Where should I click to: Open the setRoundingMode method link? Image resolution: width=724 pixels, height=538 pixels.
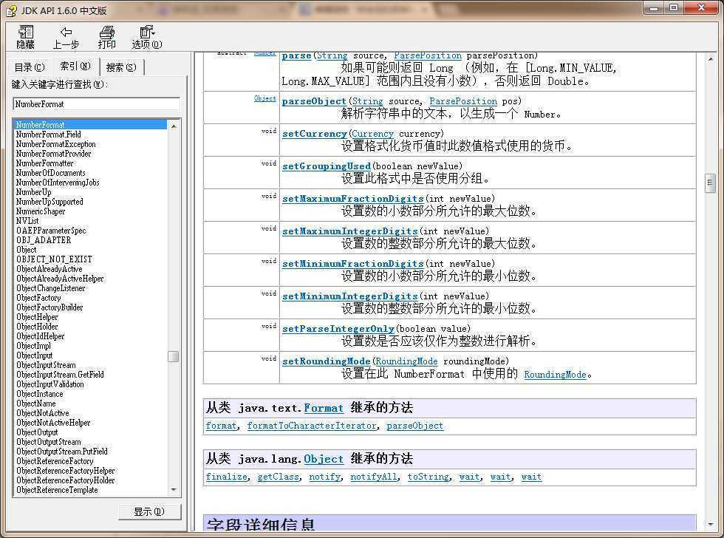tap(327, 361)
